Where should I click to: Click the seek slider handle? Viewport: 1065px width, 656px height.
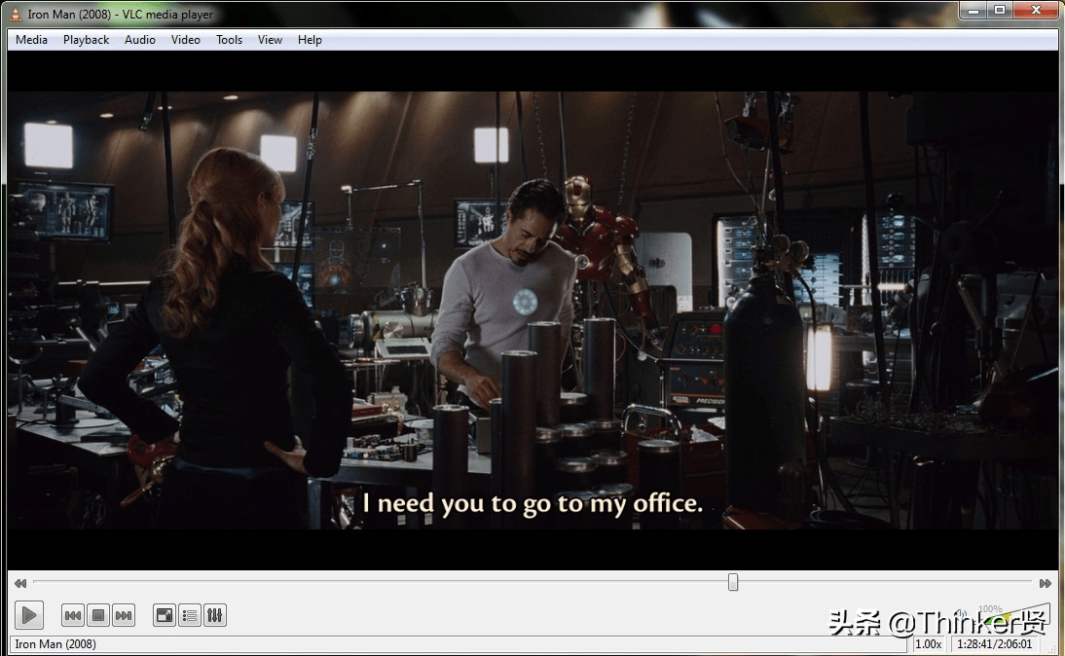(x=733, y=582)
